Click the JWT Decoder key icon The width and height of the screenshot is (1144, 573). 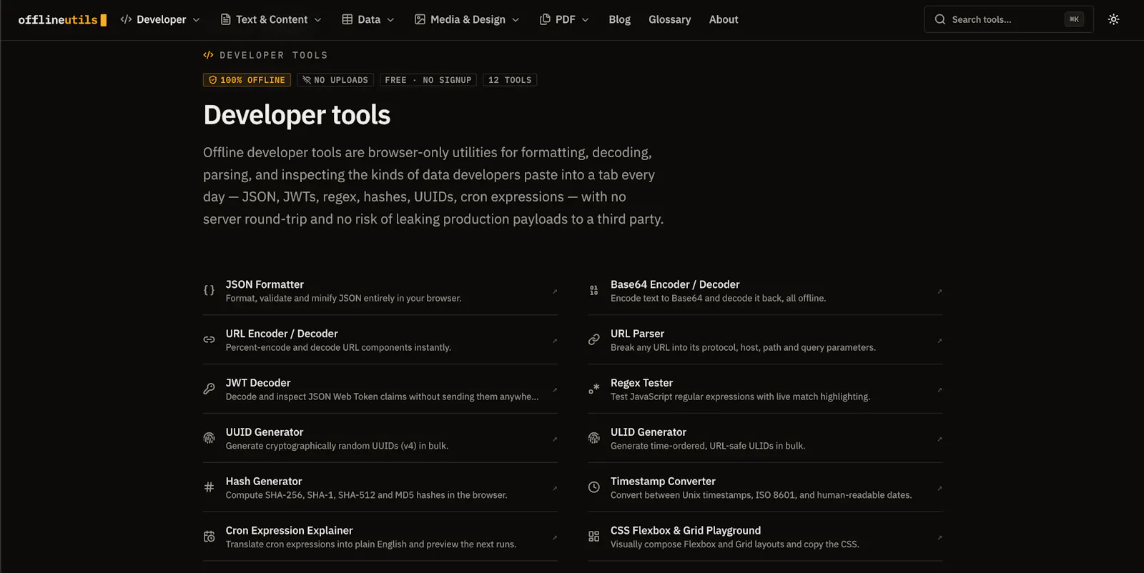click(209, 389)
